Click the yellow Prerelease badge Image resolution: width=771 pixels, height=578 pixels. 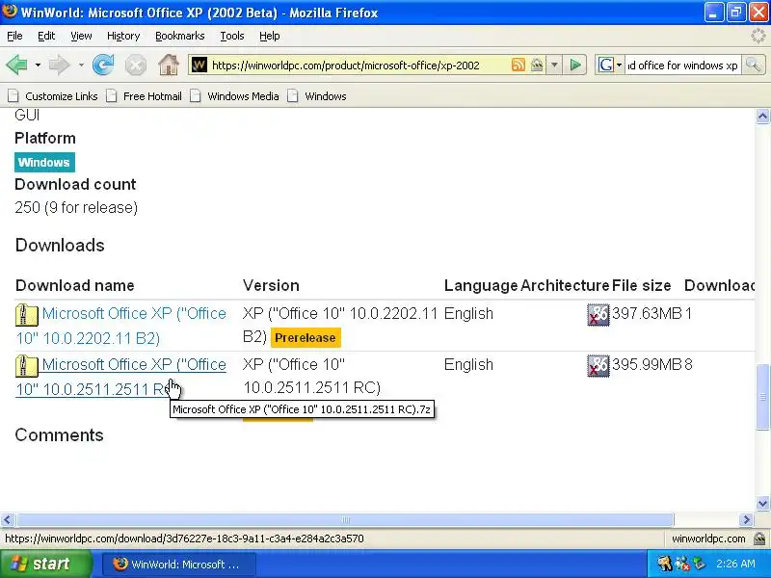coord(306,338)
